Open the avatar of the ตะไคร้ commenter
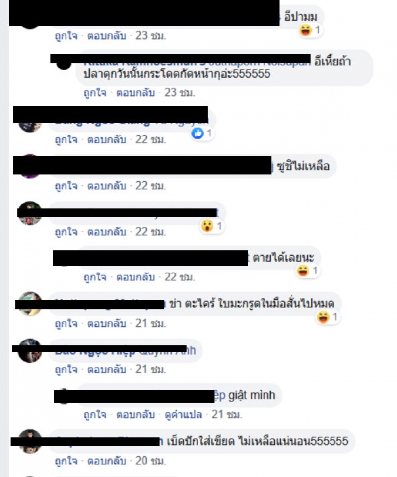 pyautogui.click(x=29, y=304)
